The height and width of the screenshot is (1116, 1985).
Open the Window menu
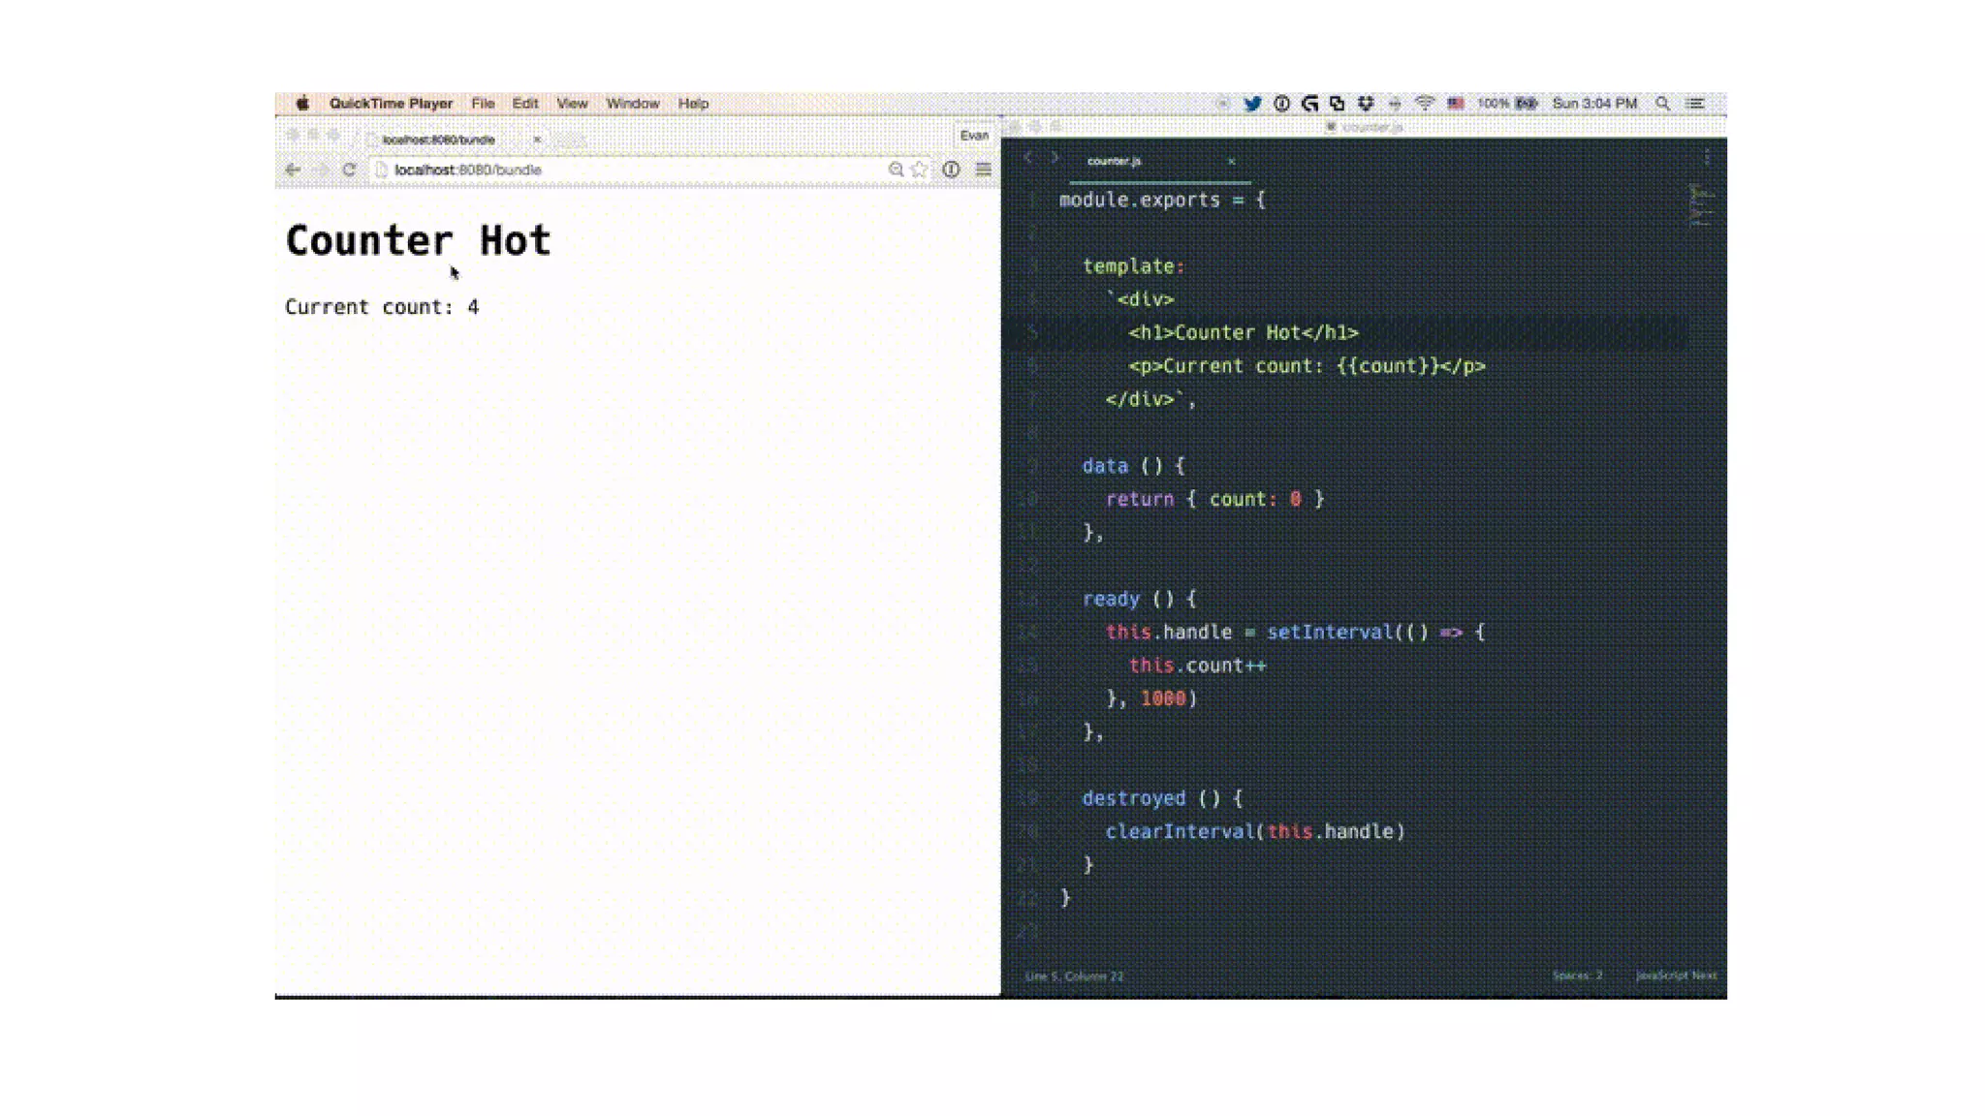(x=632, y=104)
